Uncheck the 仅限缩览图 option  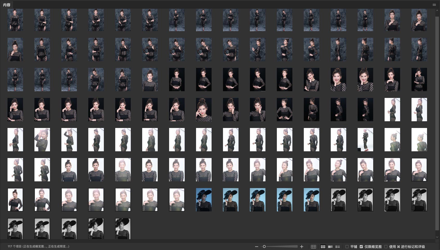tap(361, 247)
